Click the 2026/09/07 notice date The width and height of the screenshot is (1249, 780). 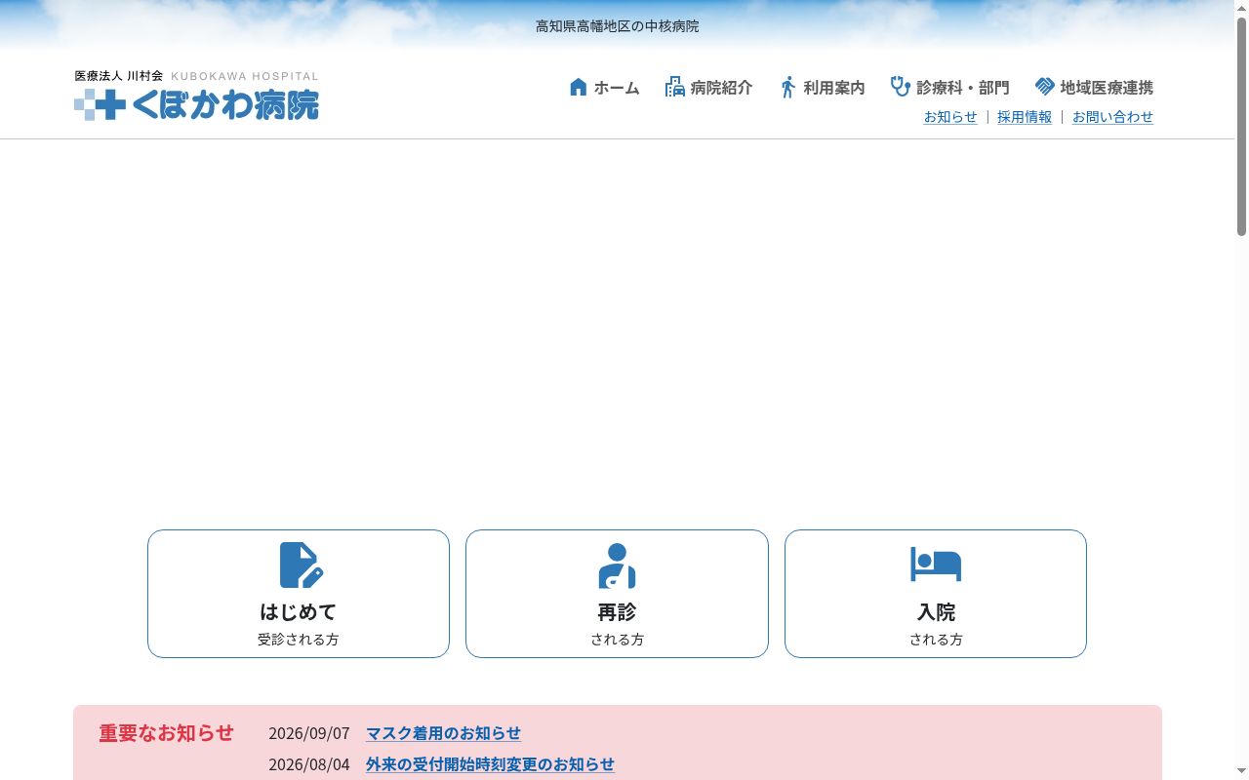309,733
